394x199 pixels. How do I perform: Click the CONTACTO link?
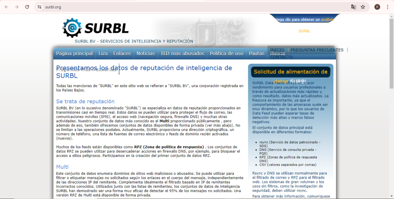click(281, 57)
